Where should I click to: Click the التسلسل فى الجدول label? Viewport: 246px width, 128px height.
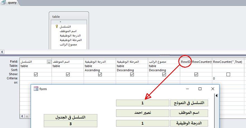click(71, 117)
